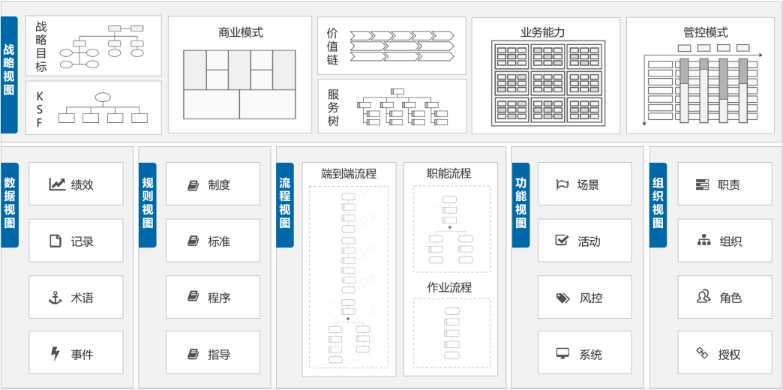Open the 服务树 diagram card
Screen dimensions: 783x390
pos(392,106)
